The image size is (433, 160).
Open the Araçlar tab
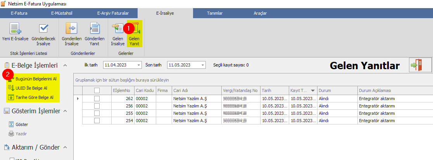click(260, 13)
